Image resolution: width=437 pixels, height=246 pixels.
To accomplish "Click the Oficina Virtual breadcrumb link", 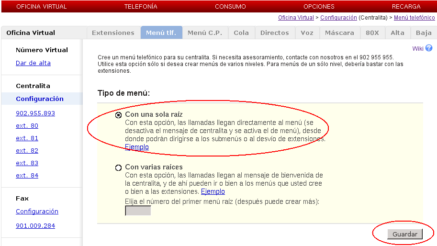I will coord(296,18).
